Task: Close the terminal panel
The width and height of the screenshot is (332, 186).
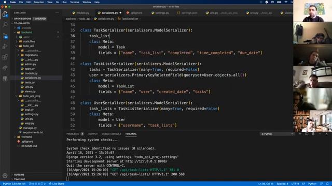Action: tap(326, 134)
